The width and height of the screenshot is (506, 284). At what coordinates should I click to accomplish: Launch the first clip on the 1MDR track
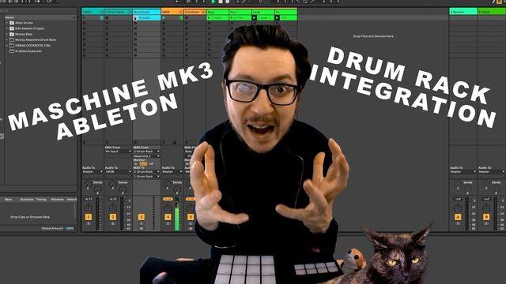click(85, 17)
